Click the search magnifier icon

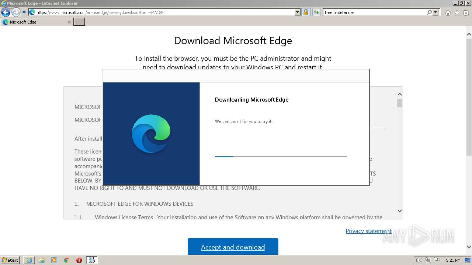pyautogui.click(x=429, y=12)
